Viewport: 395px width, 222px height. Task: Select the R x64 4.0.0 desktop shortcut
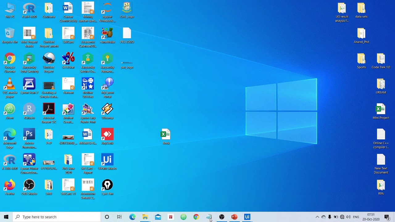tap(29, 11)
